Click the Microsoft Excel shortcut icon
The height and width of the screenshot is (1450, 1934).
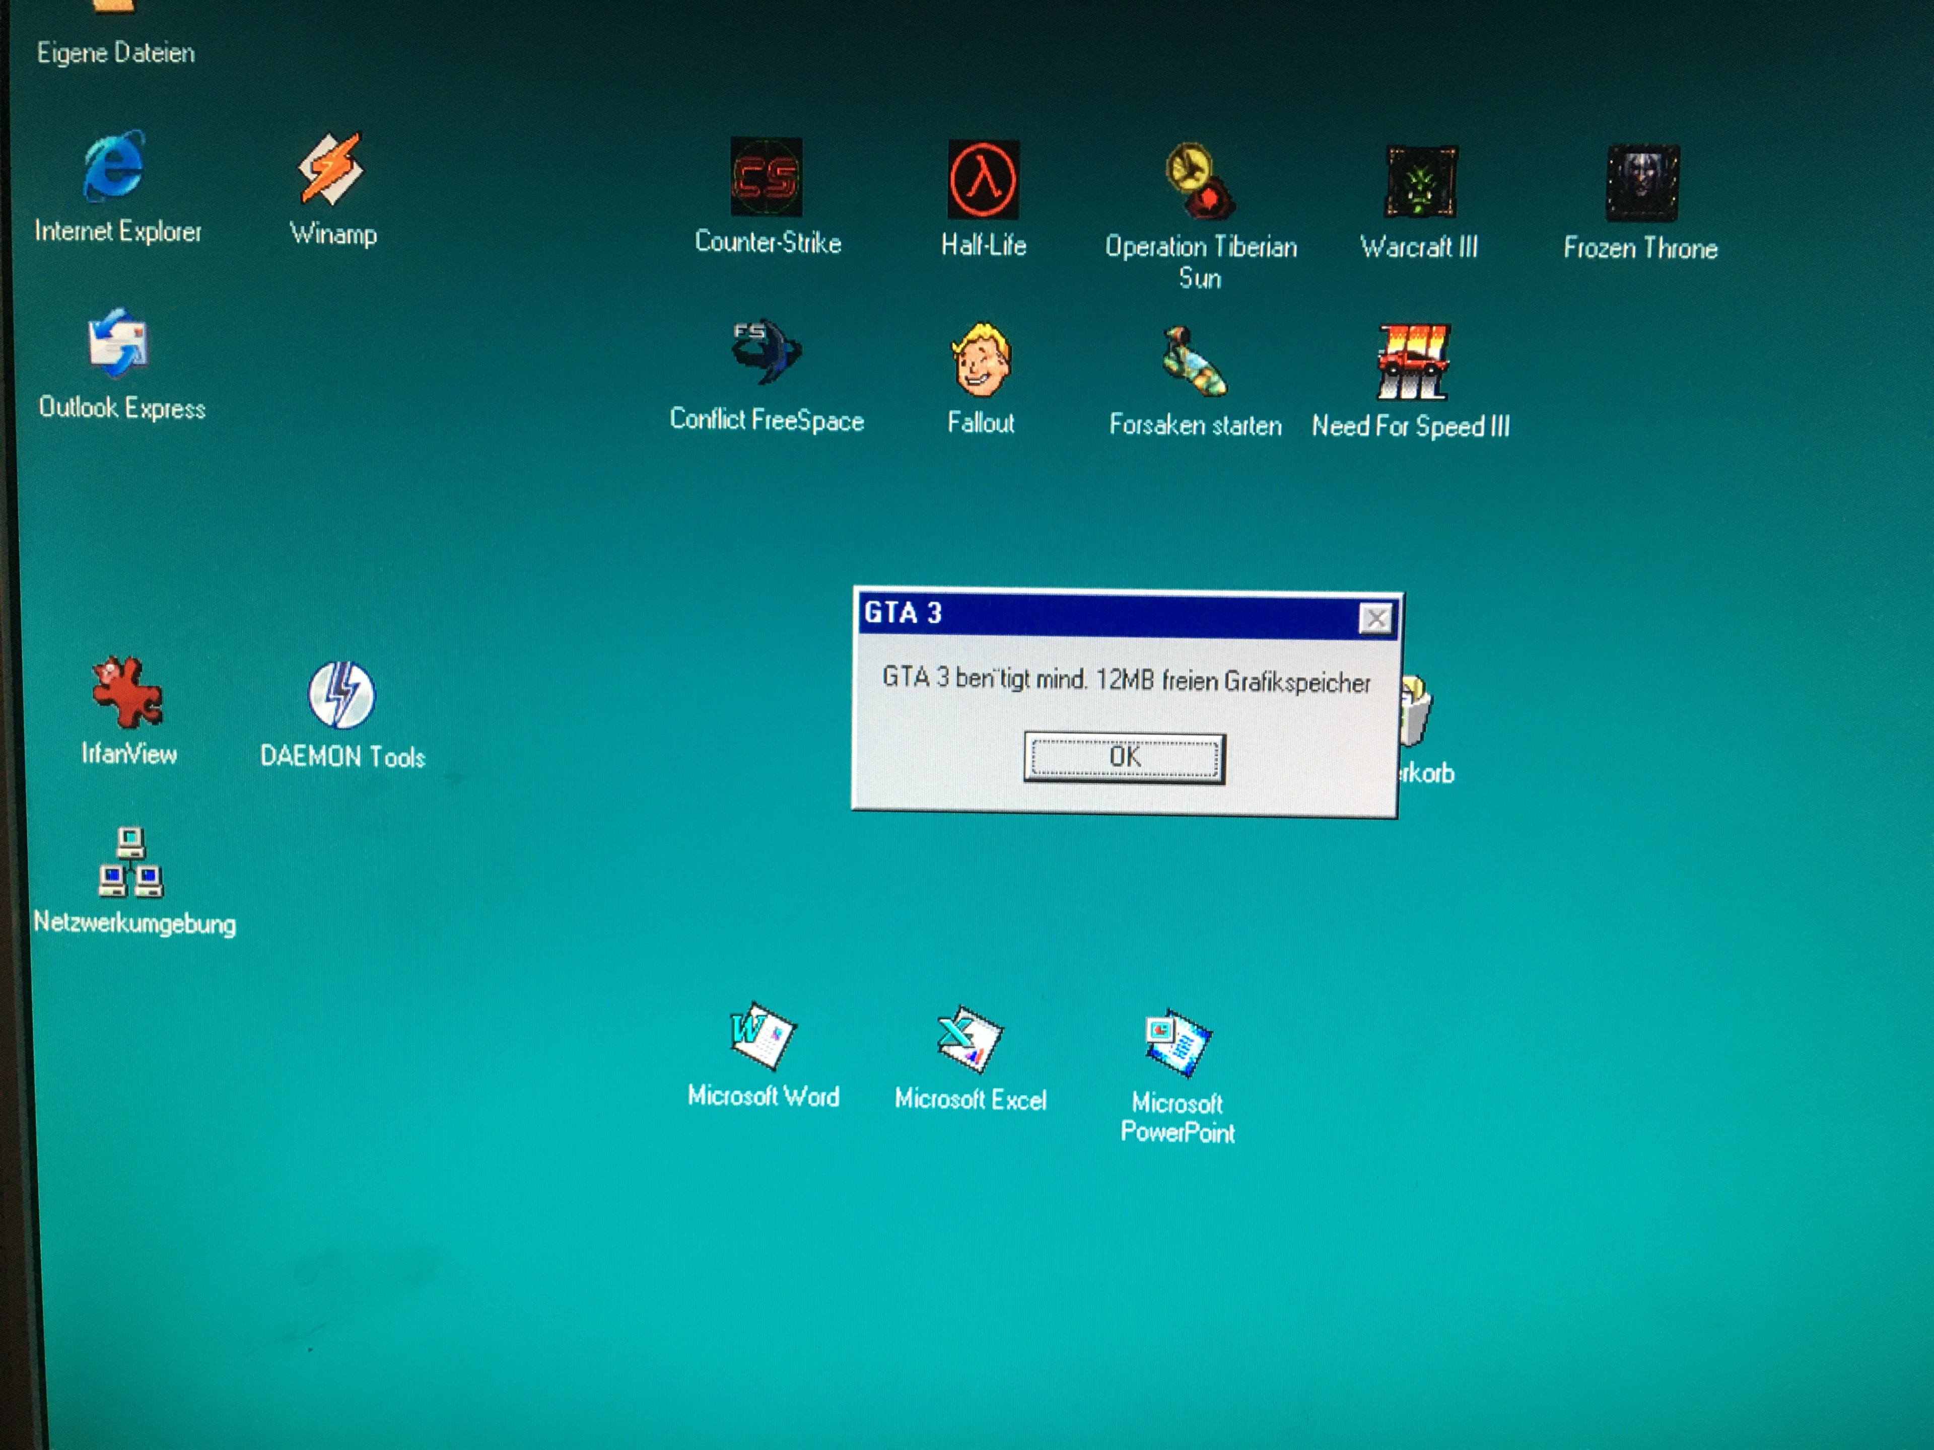(x=969, y=1039)
